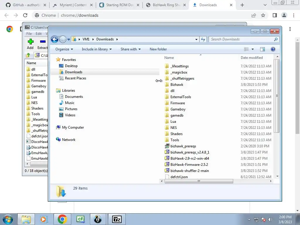Click Add button in 7-Zip window

click(x=30, y=44)
